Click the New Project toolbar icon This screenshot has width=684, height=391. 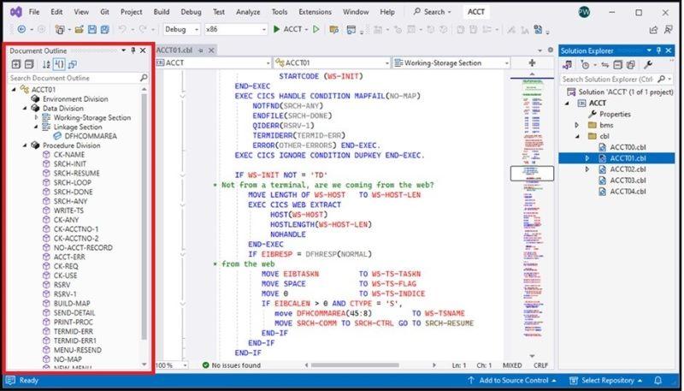[59, 29]
